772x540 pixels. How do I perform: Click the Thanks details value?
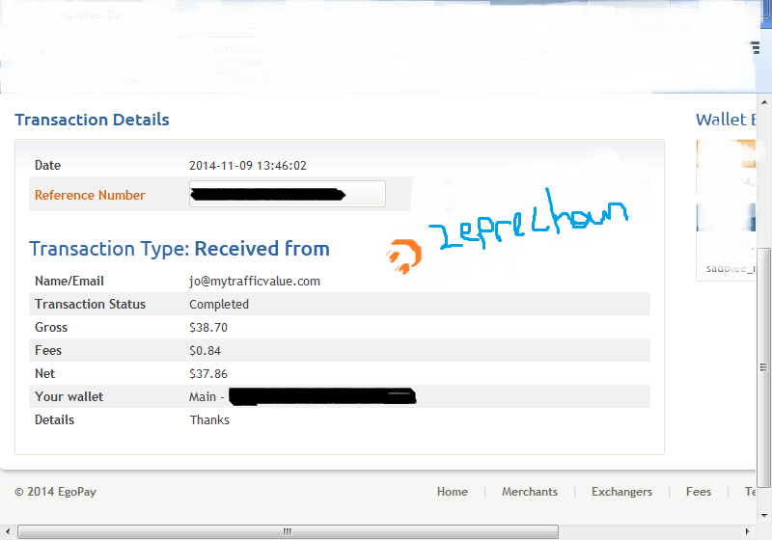coord(209,419)
